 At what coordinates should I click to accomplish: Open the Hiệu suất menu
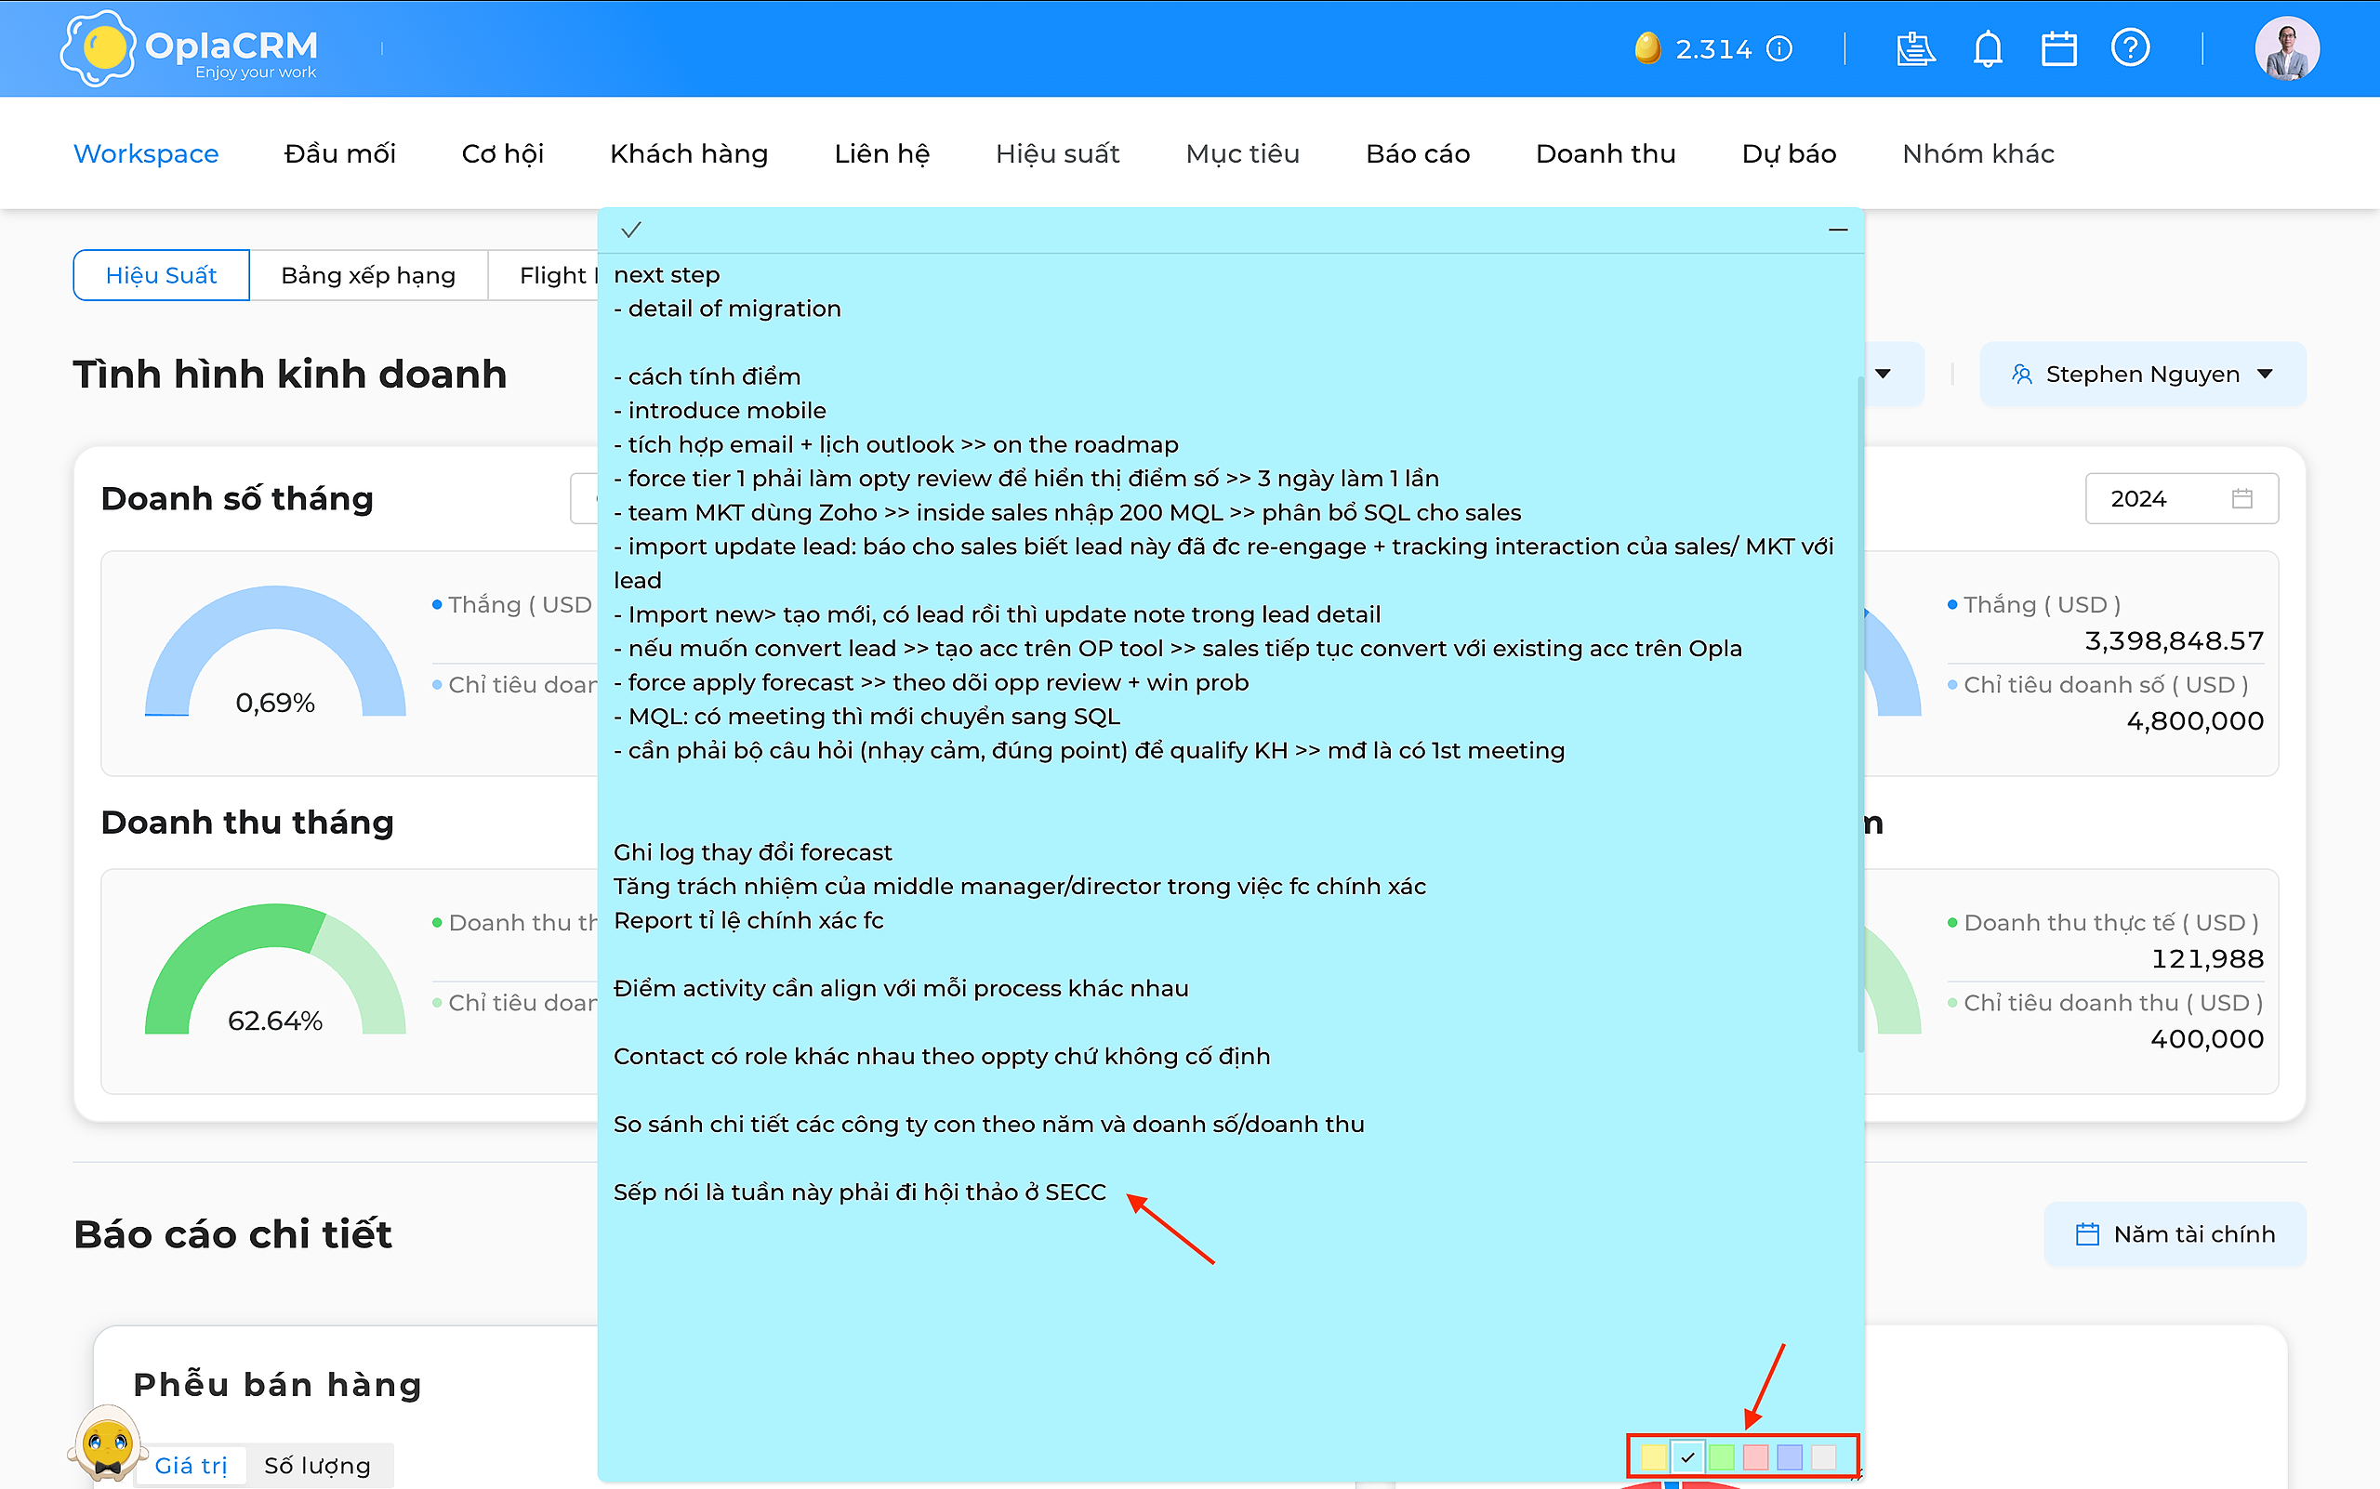click(1057, 153)
